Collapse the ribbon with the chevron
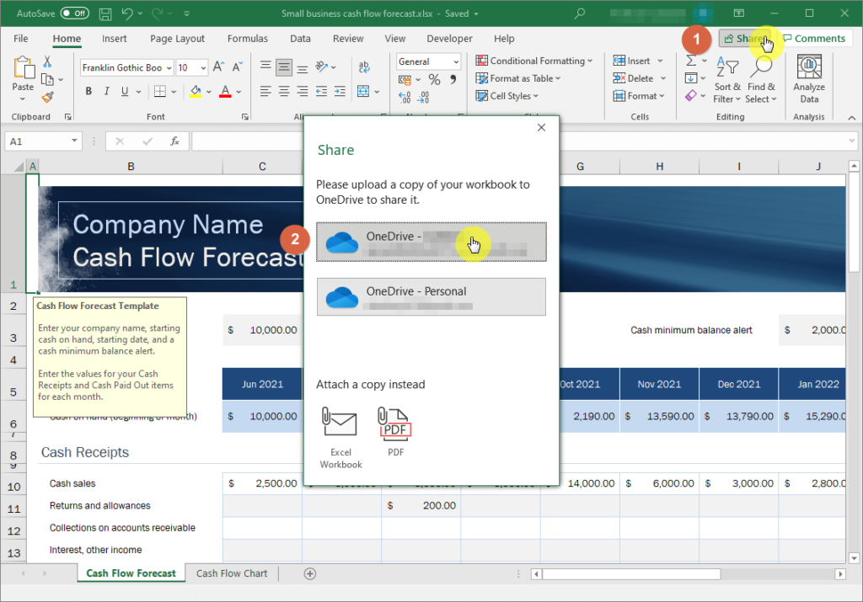 click(x=851, y=118)
